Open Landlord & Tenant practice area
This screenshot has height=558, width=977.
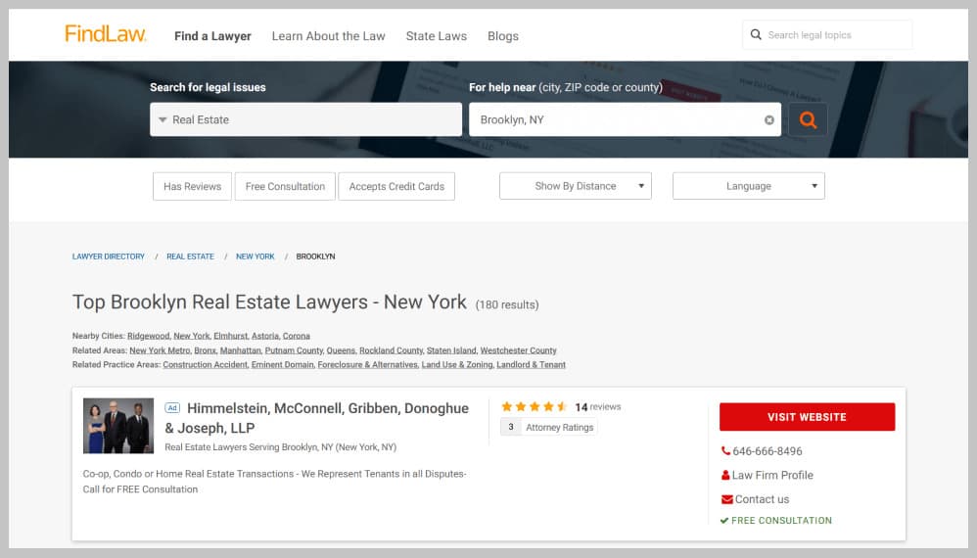click(531, 365)
